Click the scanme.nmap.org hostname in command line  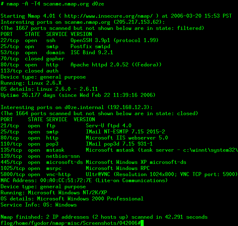(66, 4)
